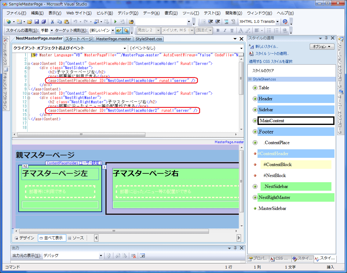Click the code editor horizontal scrollbar
The image size is (347, 273).
[x=82, y=135]
